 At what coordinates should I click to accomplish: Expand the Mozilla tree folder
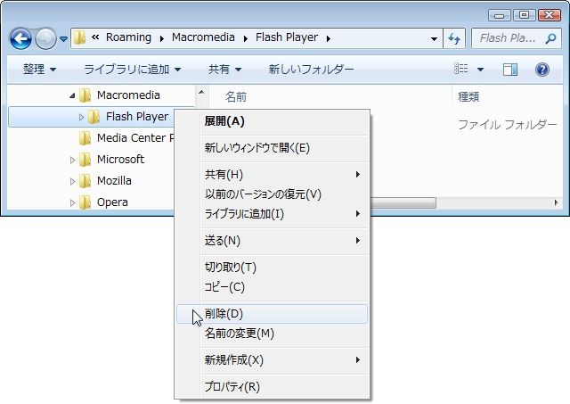coord(72,181)
